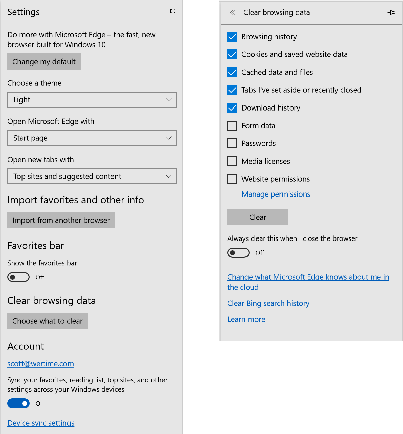
Task: Turn on Show the favorites bar
Action: pyautogui.click(x=18, y=277)
